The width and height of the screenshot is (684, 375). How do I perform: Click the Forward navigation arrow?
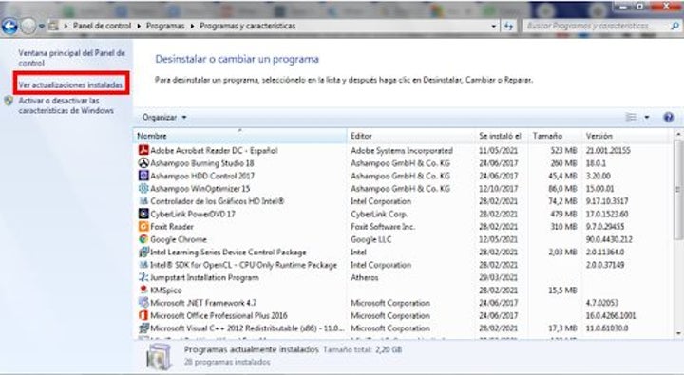pyautogui.click(x=28, y=27)
